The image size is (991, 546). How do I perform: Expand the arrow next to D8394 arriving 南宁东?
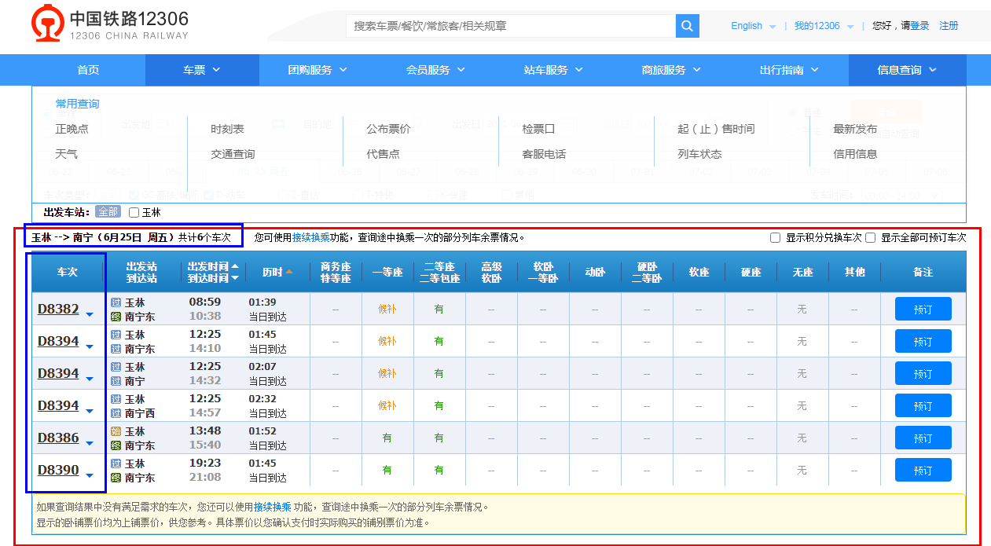[x=89, y=346]
